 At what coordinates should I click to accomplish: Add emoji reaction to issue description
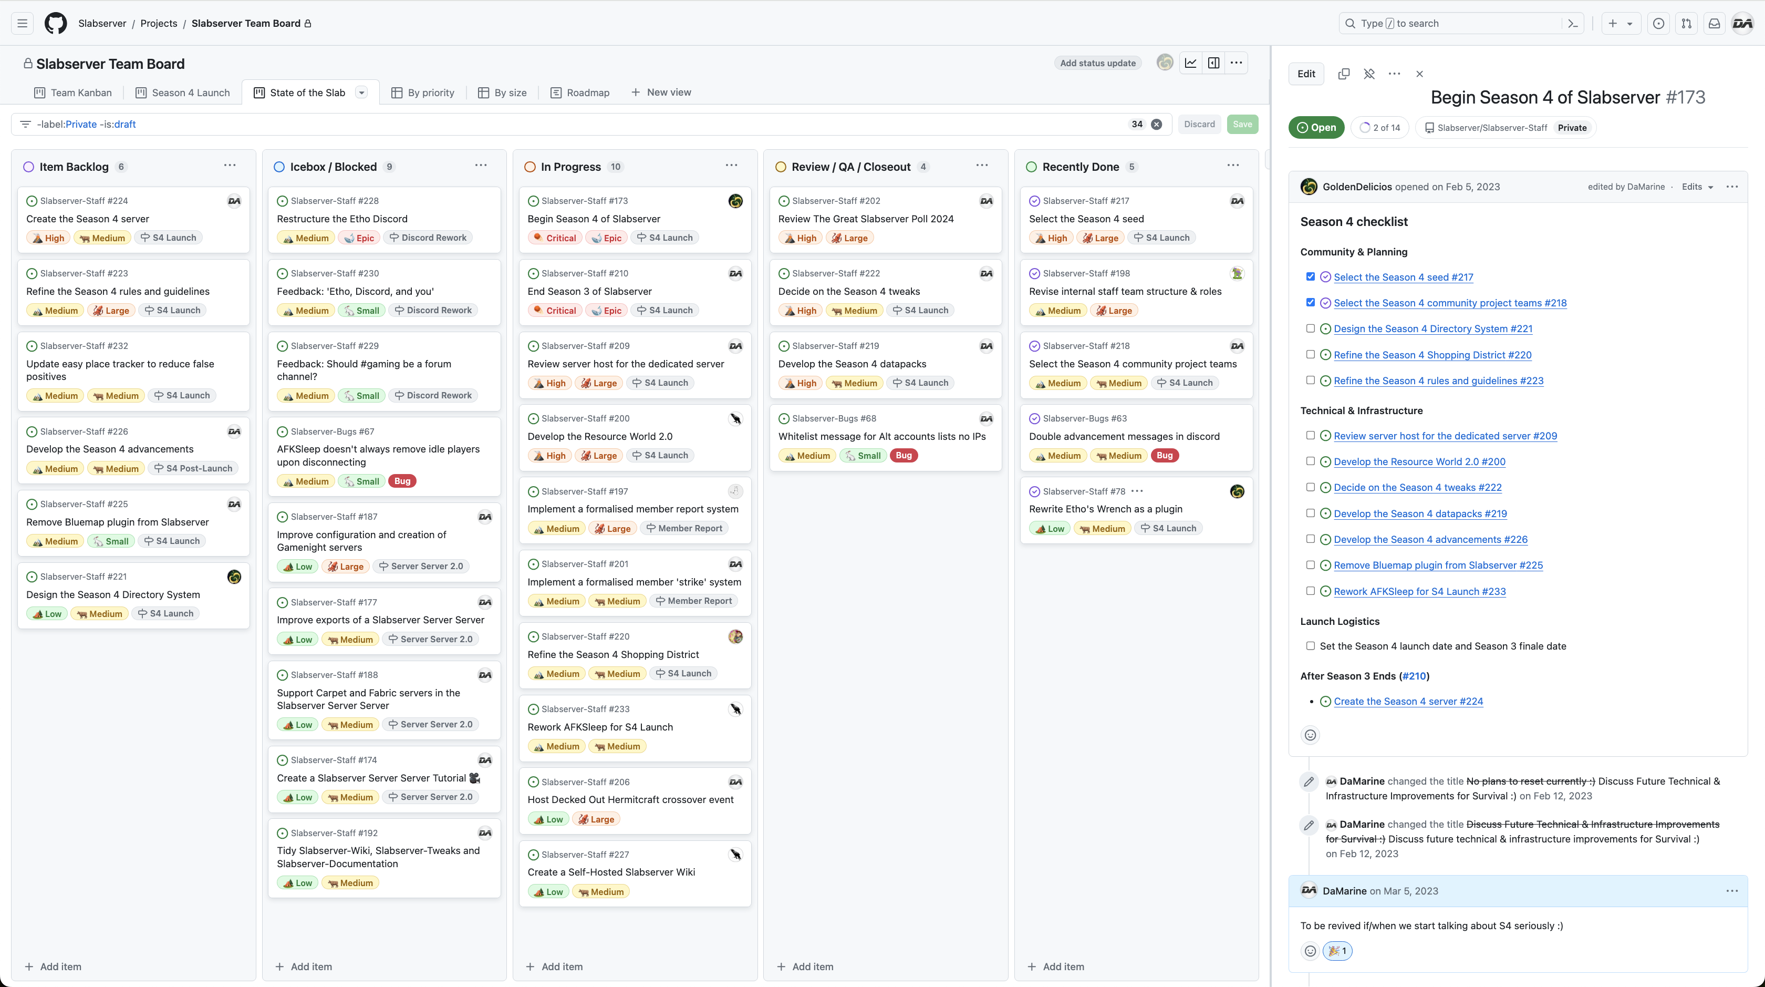click(x=1310, y=735)
